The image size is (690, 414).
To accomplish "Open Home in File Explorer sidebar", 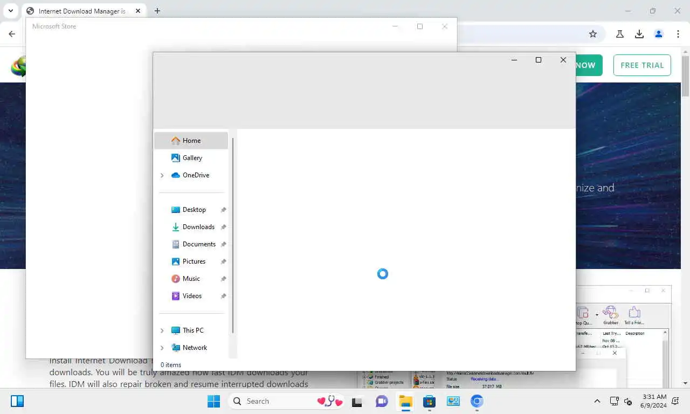I will [x=191, y=141].
